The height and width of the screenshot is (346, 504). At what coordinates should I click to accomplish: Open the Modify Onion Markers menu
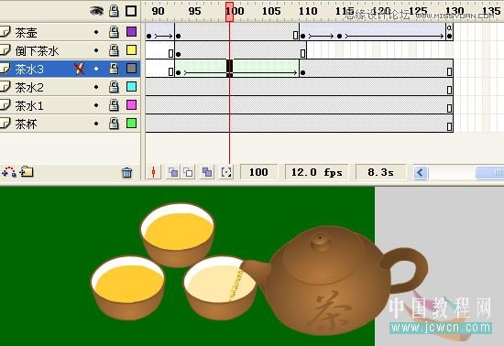(x=226, y=172)
